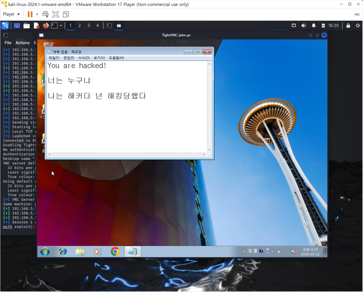Open the display settings tray icon
The width and height of the screenshot is (363, 292).
click(x=294, y=26)
